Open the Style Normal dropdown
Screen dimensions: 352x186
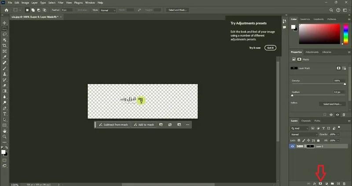(x=108, y=10)
